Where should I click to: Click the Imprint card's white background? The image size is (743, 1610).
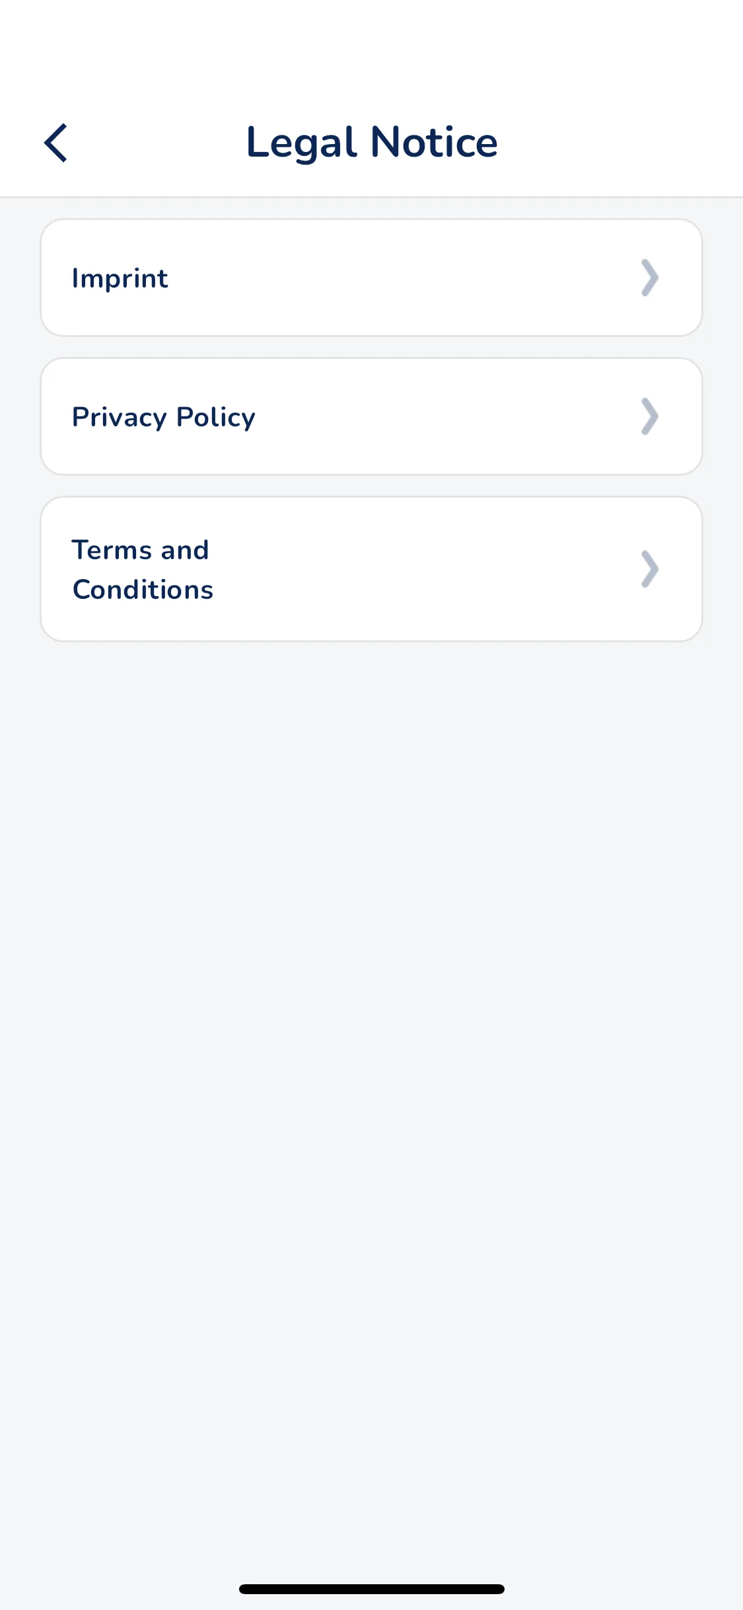pyautogui.click(x=409, y=278)
